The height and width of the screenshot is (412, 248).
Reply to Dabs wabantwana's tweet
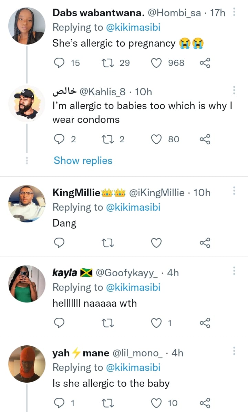[x=60, y=63]
